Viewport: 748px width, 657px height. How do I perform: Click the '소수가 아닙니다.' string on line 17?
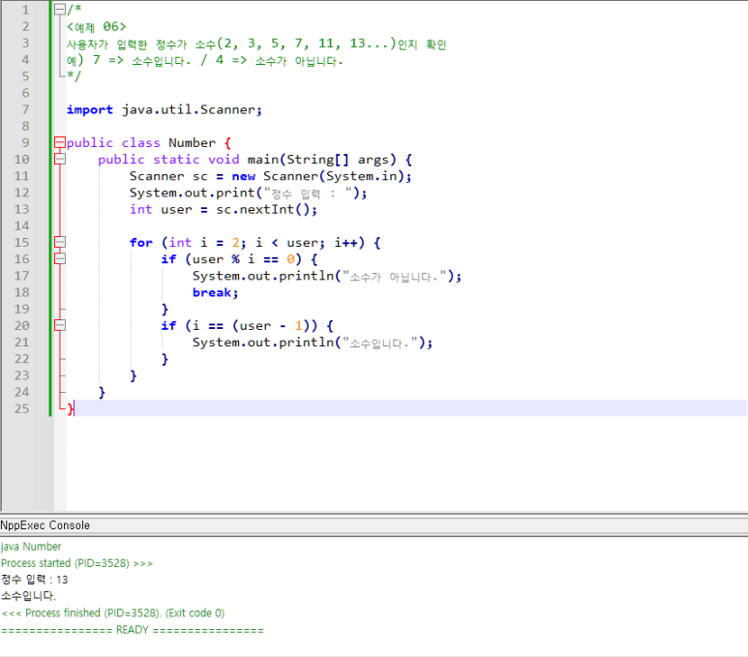click(x=395, y=277)
